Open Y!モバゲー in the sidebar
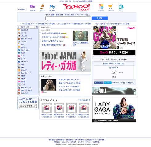 [x=24, y=62]
